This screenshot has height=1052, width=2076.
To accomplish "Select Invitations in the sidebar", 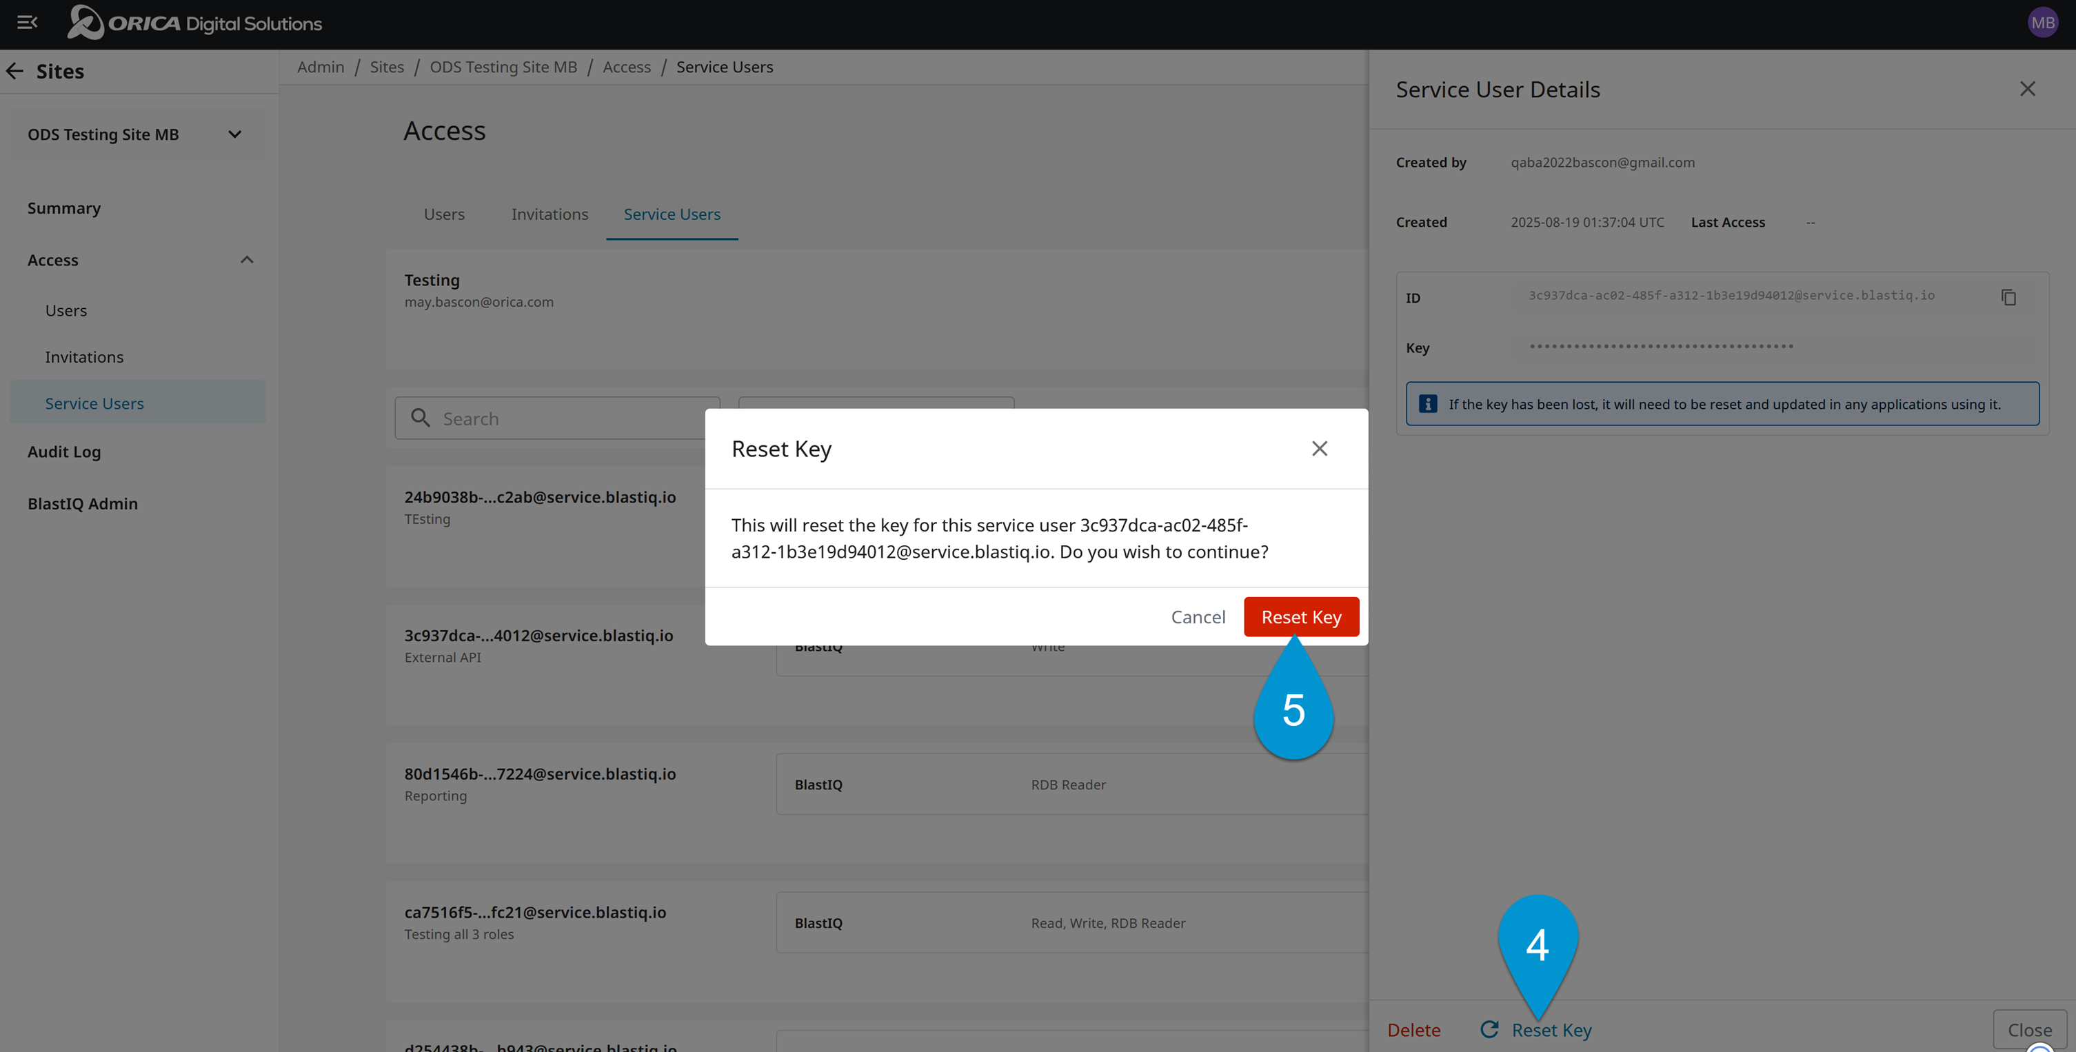I will tap(84, 357).
